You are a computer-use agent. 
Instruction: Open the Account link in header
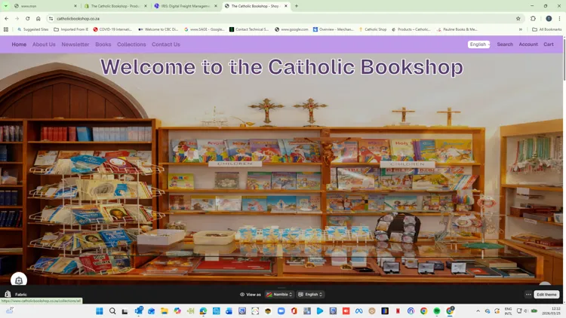[528, 44]
